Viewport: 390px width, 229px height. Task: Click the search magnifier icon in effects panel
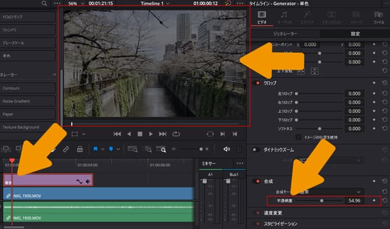[44, 3]
